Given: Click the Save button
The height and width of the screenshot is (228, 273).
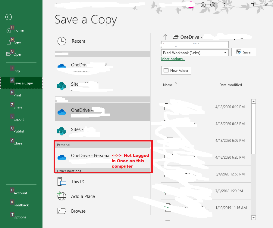Looking at the screenshot, I should 243,52.
